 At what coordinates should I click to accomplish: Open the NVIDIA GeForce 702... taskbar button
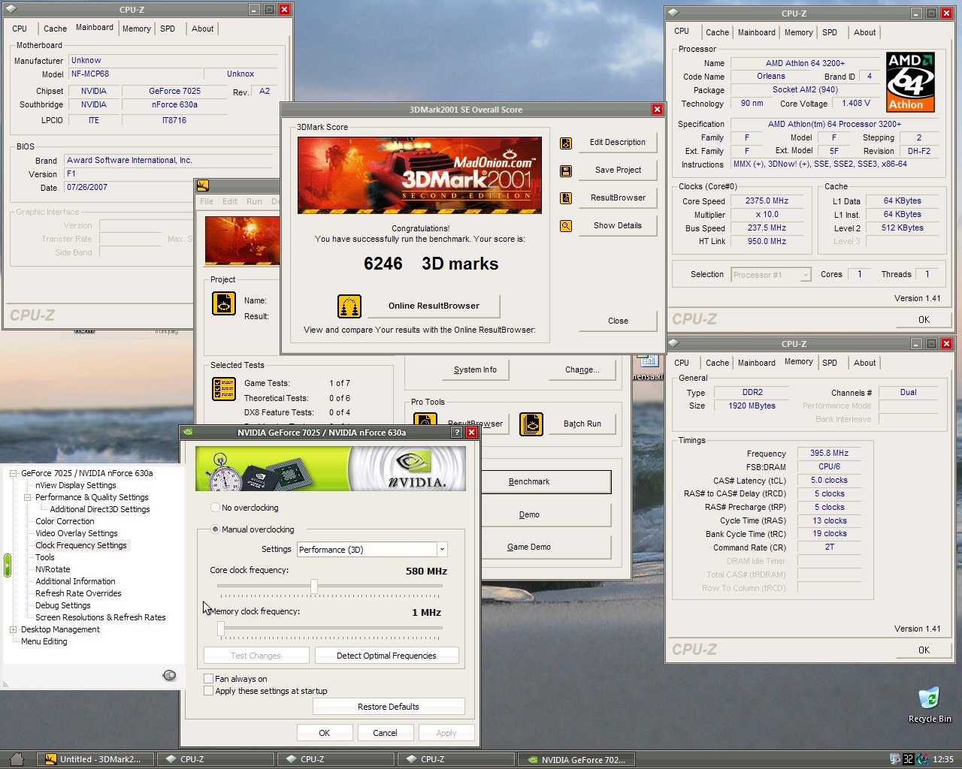pyautogui.click(x=577, y=759)
